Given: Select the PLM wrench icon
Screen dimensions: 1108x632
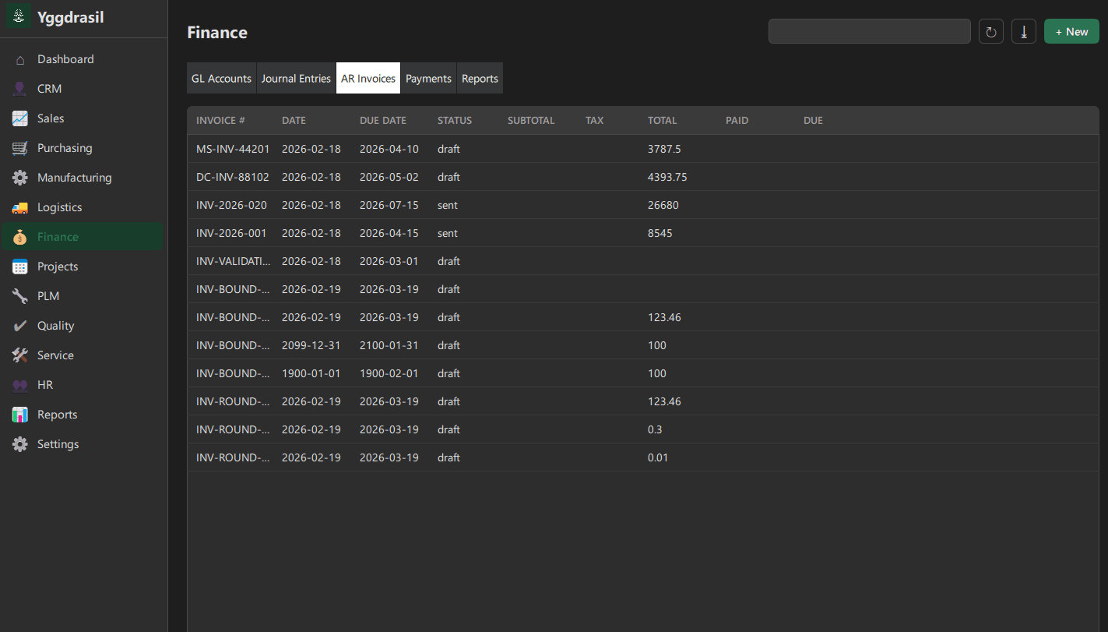Looking at the screenshot, I should pyautogui.click(x=20, y=295).
